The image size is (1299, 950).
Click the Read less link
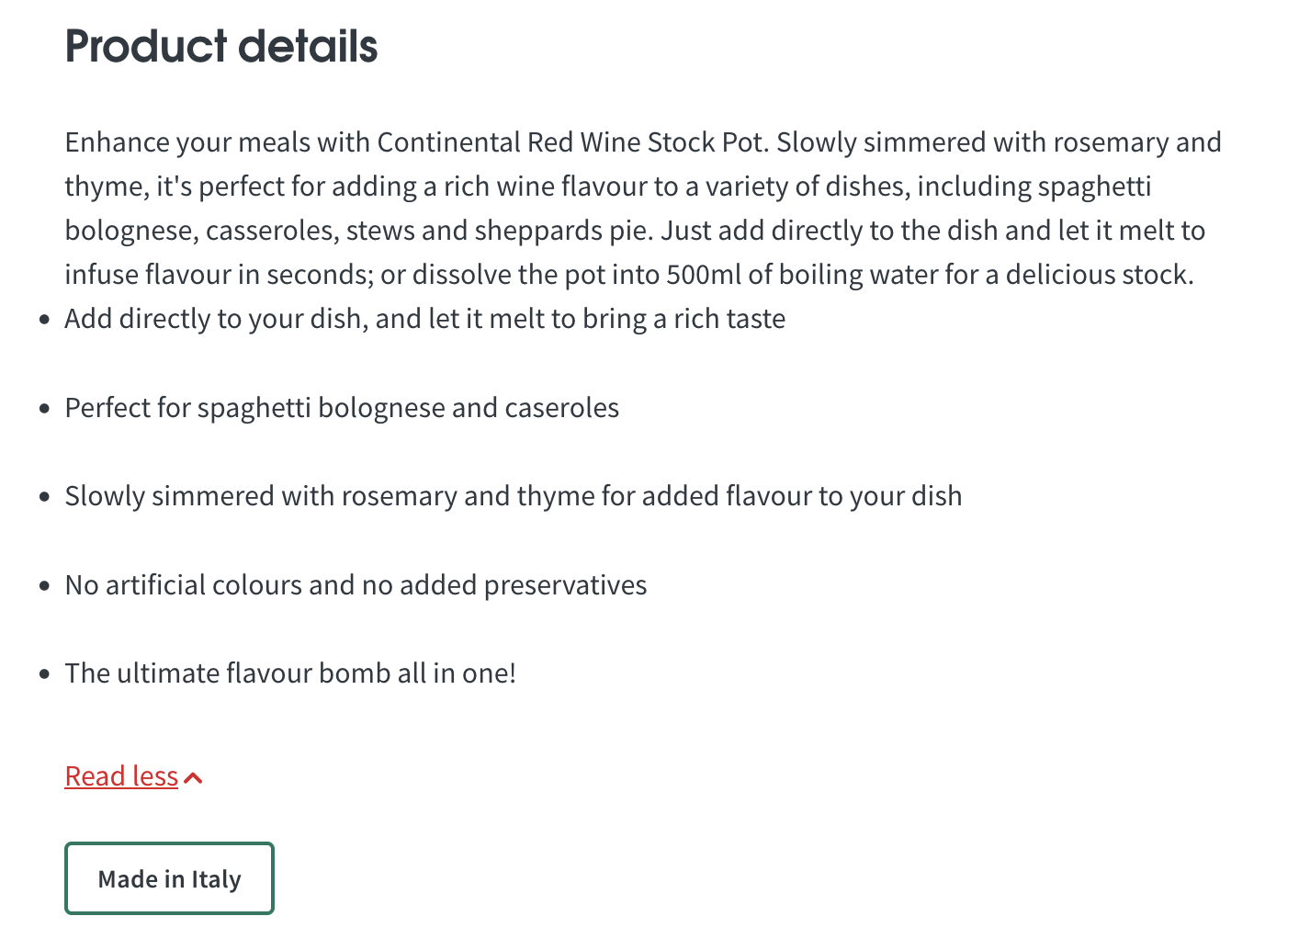pos(121,776)
